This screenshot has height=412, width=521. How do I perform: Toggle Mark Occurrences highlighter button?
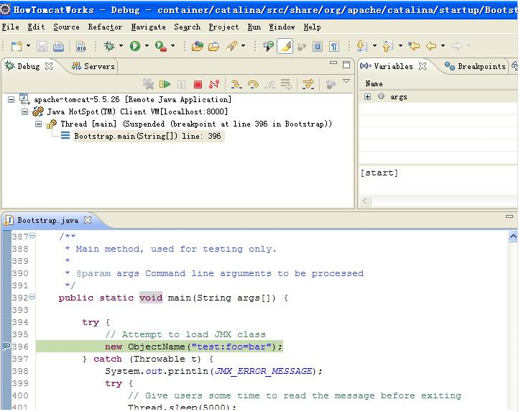click(x=285, y=46)
